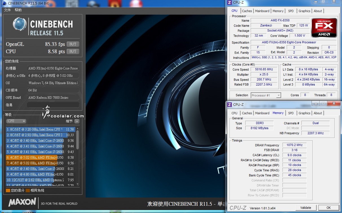Screen dimensions: 342x213
Task: Click the CINEBENCH Release 11.5 logo
Action: pyautogui.click(x=43, y=27)
